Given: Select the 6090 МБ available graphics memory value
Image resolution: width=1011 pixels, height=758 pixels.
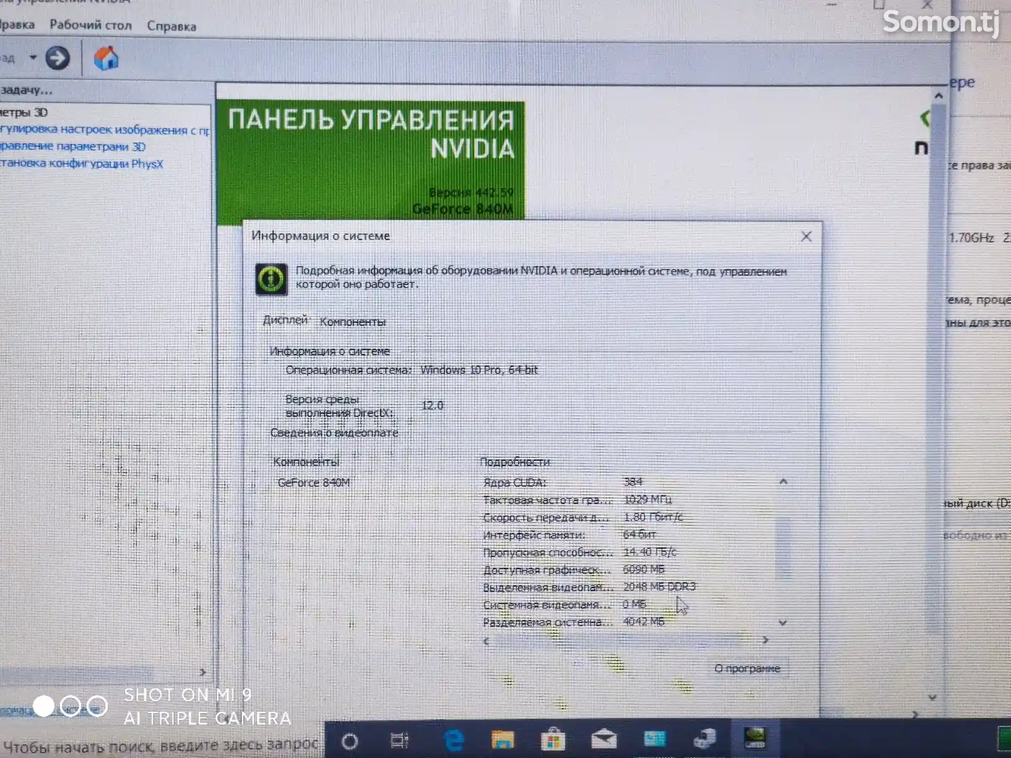Looking at the screenshot, I should [x=643, y=569].
